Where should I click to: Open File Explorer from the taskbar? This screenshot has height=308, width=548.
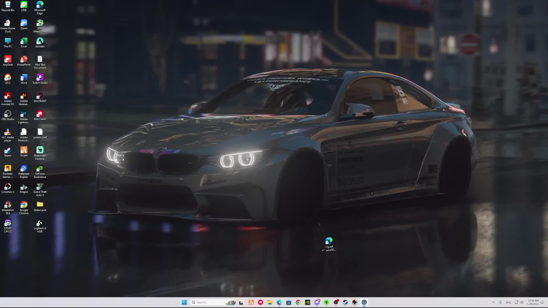(x=270, y=302)
